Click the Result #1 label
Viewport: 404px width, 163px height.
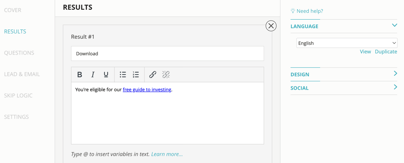tap(83, 37)
